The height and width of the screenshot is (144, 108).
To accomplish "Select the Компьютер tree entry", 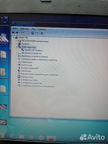I will (27, 65).
